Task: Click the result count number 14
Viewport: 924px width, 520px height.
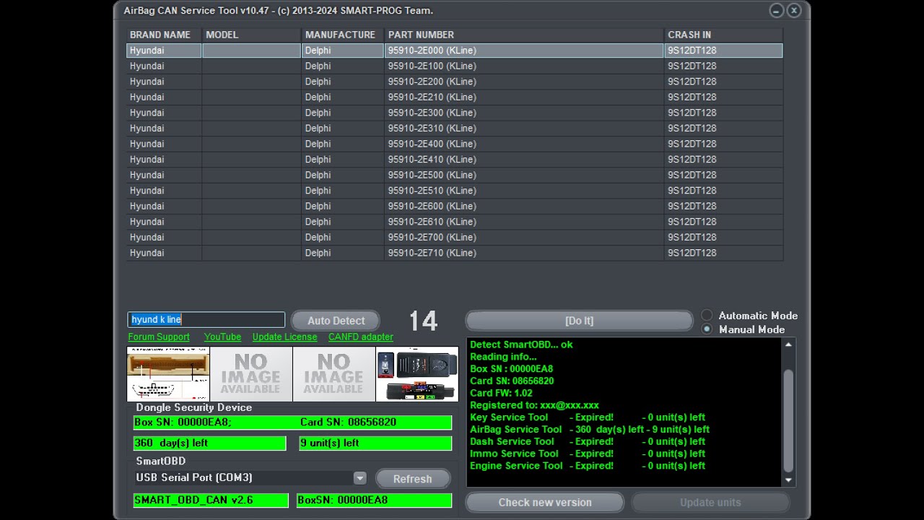Action: click(423, 321)
